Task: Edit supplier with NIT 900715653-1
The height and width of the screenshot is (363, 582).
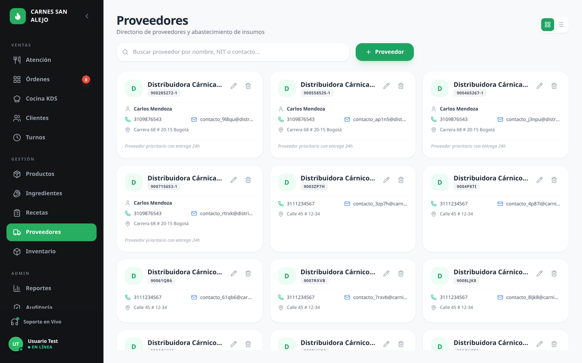Action: 234,180
